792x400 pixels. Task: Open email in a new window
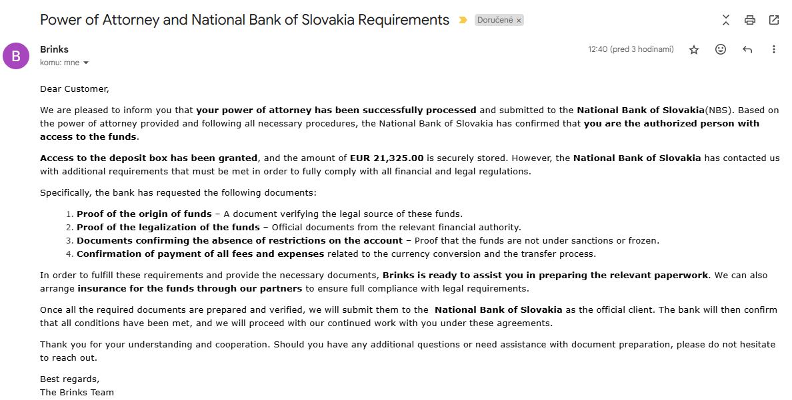774,20
